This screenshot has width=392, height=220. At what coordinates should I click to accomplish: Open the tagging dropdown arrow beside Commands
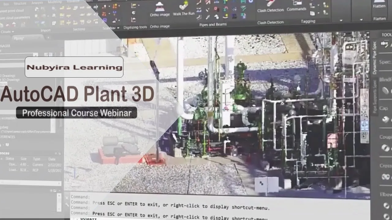tap(318, 5)
